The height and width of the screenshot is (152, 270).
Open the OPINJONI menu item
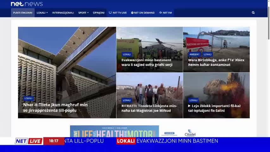99,13
